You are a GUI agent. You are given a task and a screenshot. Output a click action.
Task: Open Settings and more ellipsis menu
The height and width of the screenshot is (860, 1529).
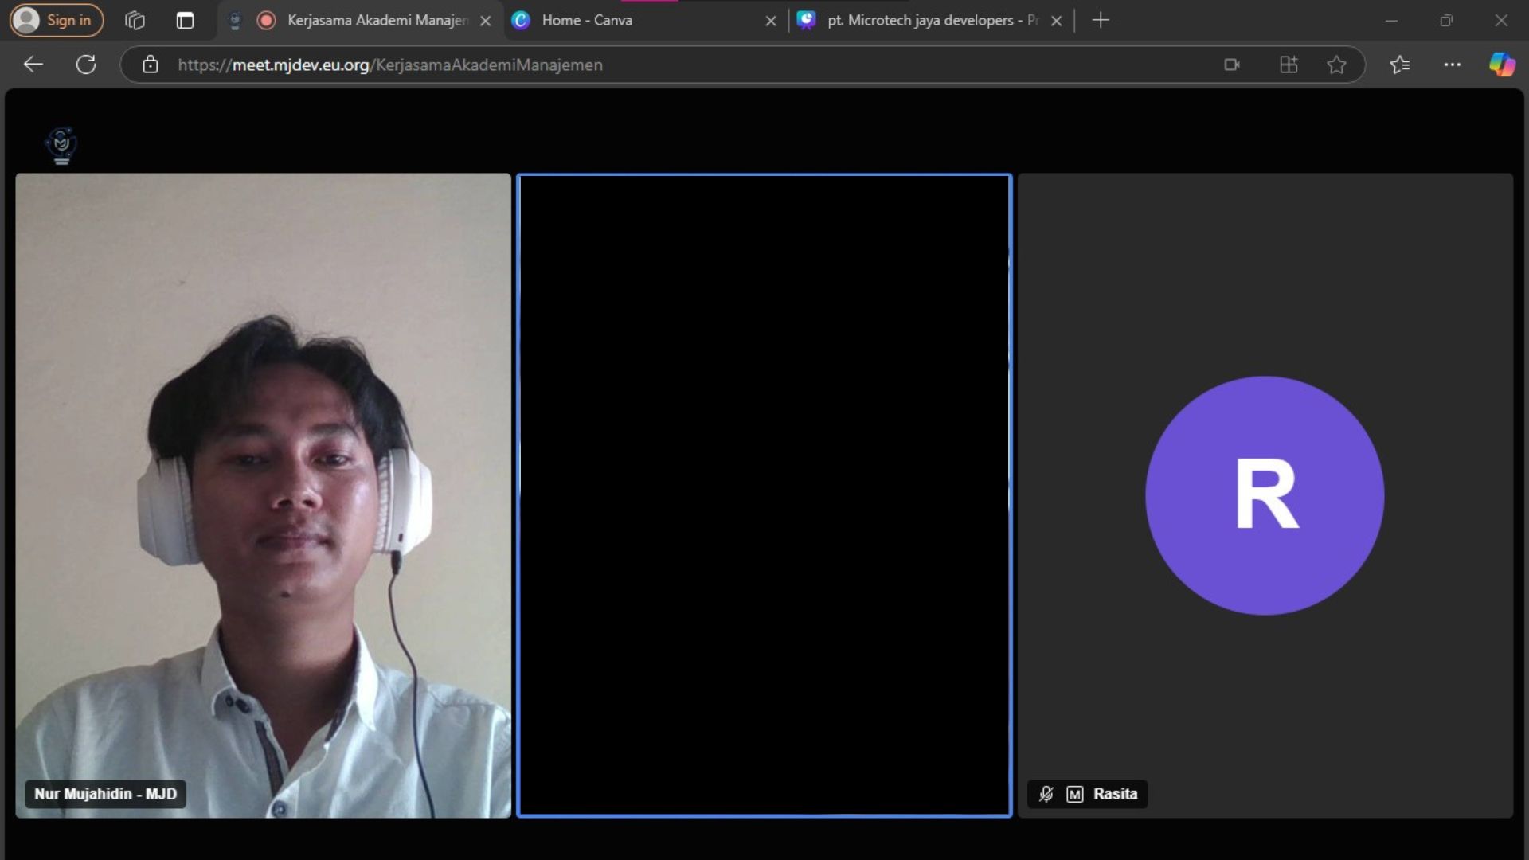pos(1452,64)
